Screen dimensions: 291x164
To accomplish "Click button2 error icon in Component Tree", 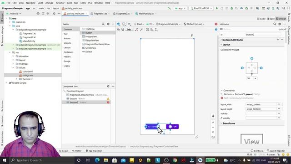I will [108, 102].
